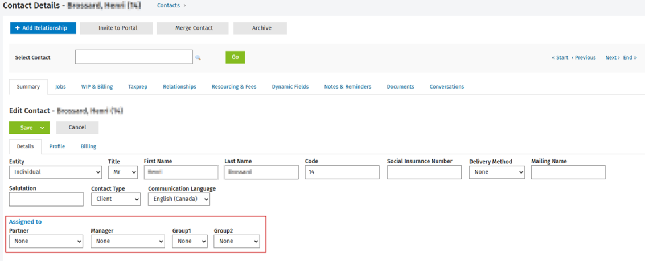Open the Notes & Reminders tab
This screenshot has height=261, width=645.
[x=347, y=87]
